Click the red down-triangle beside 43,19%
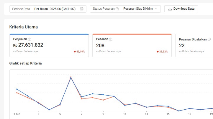This screenshot has height=119, width=213. [75, 52]
